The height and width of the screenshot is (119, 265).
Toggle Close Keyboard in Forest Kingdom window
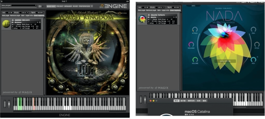pos(39,15)
